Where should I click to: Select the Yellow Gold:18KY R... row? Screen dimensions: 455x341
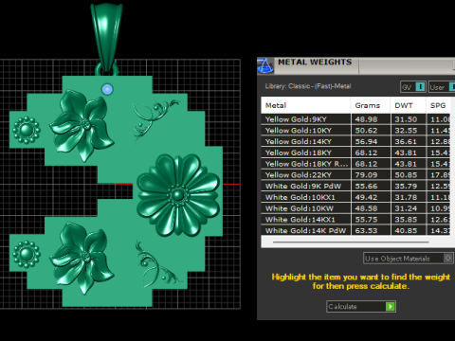coord(355,164)
